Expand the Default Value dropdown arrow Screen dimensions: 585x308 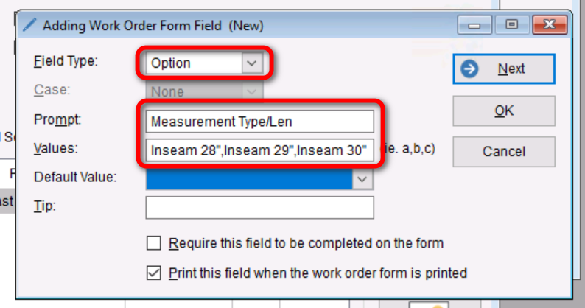coord(362,178)
